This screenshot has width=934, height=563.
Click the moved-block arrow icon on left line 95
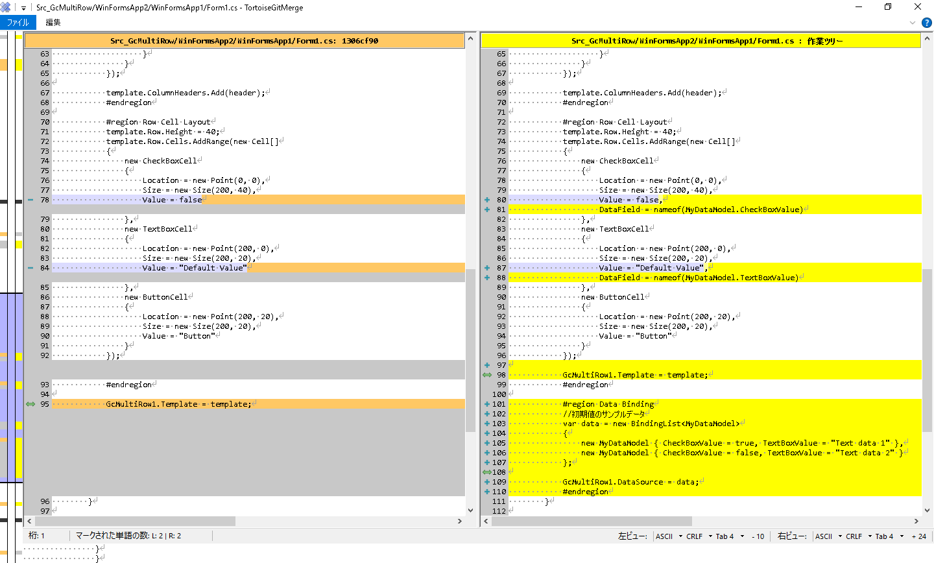point(30,404)
